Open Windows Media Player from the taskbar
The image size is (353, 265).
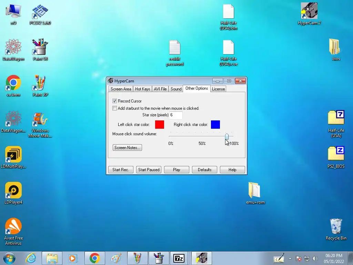[x=72, y=258]
